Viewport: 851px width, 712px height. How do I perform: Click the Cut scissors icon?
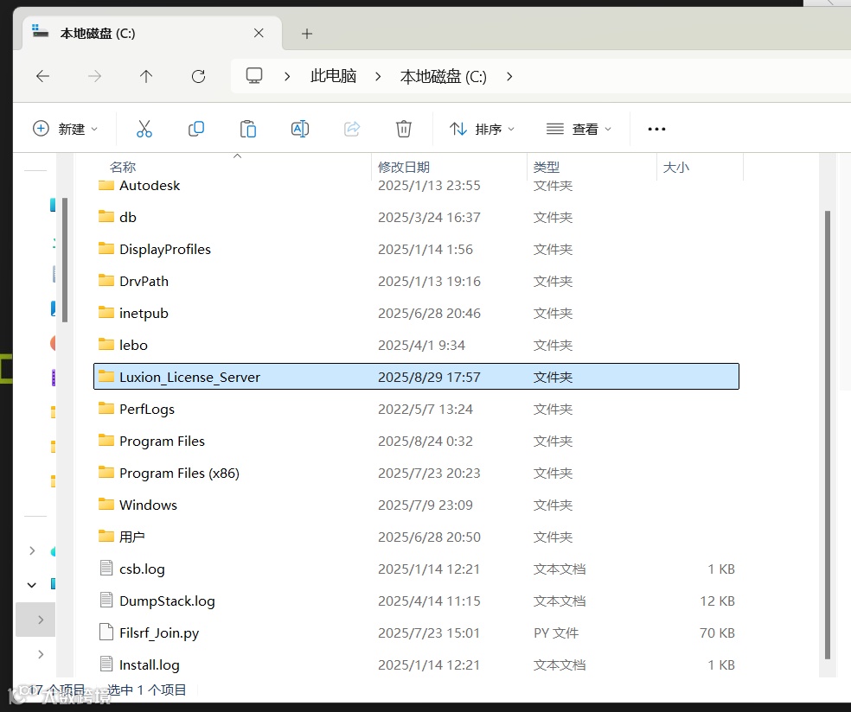(x=144, y=129)
